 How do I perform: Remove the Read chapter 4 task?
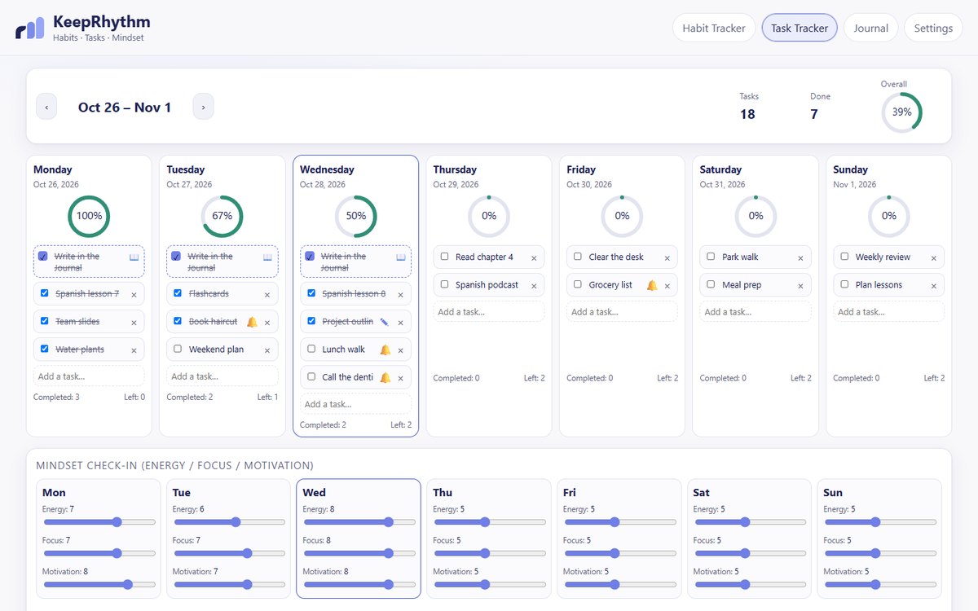(x=534, y=257)
